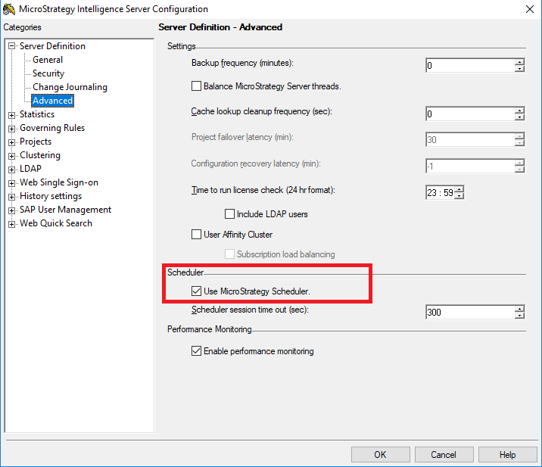Screen dimensions: 542x467
Task: Enable Balance MicroStrategy Server threads checkbox
Action: coord(196,86)
